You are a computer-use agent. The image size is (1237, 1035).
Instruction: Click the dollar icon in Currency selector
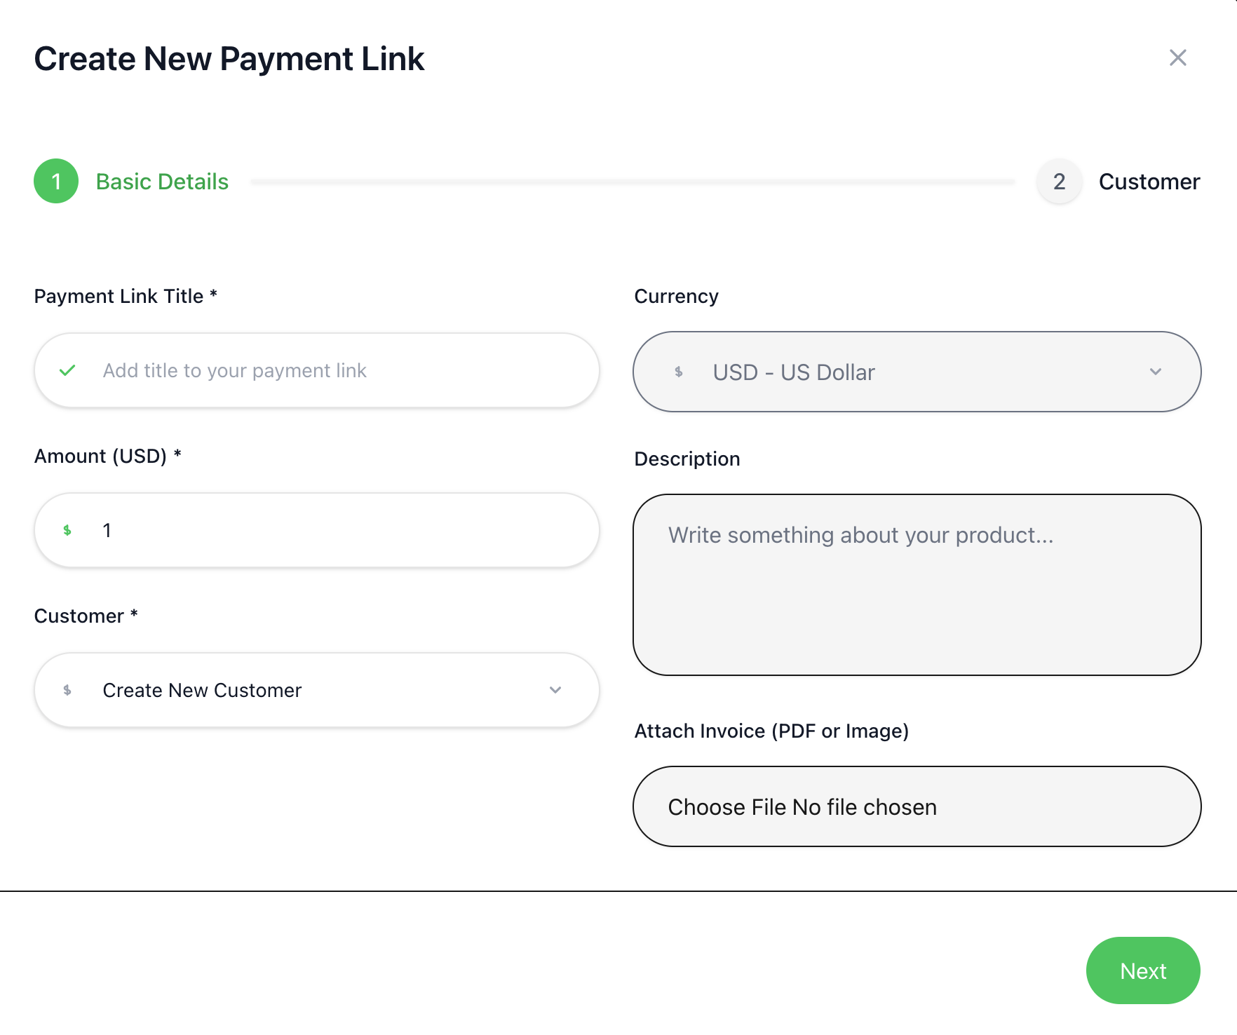pos(679,372)
